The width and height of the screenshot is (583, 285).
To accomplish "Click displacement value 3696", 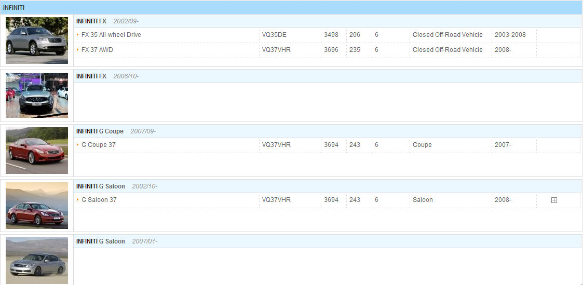I will (331, 49).
